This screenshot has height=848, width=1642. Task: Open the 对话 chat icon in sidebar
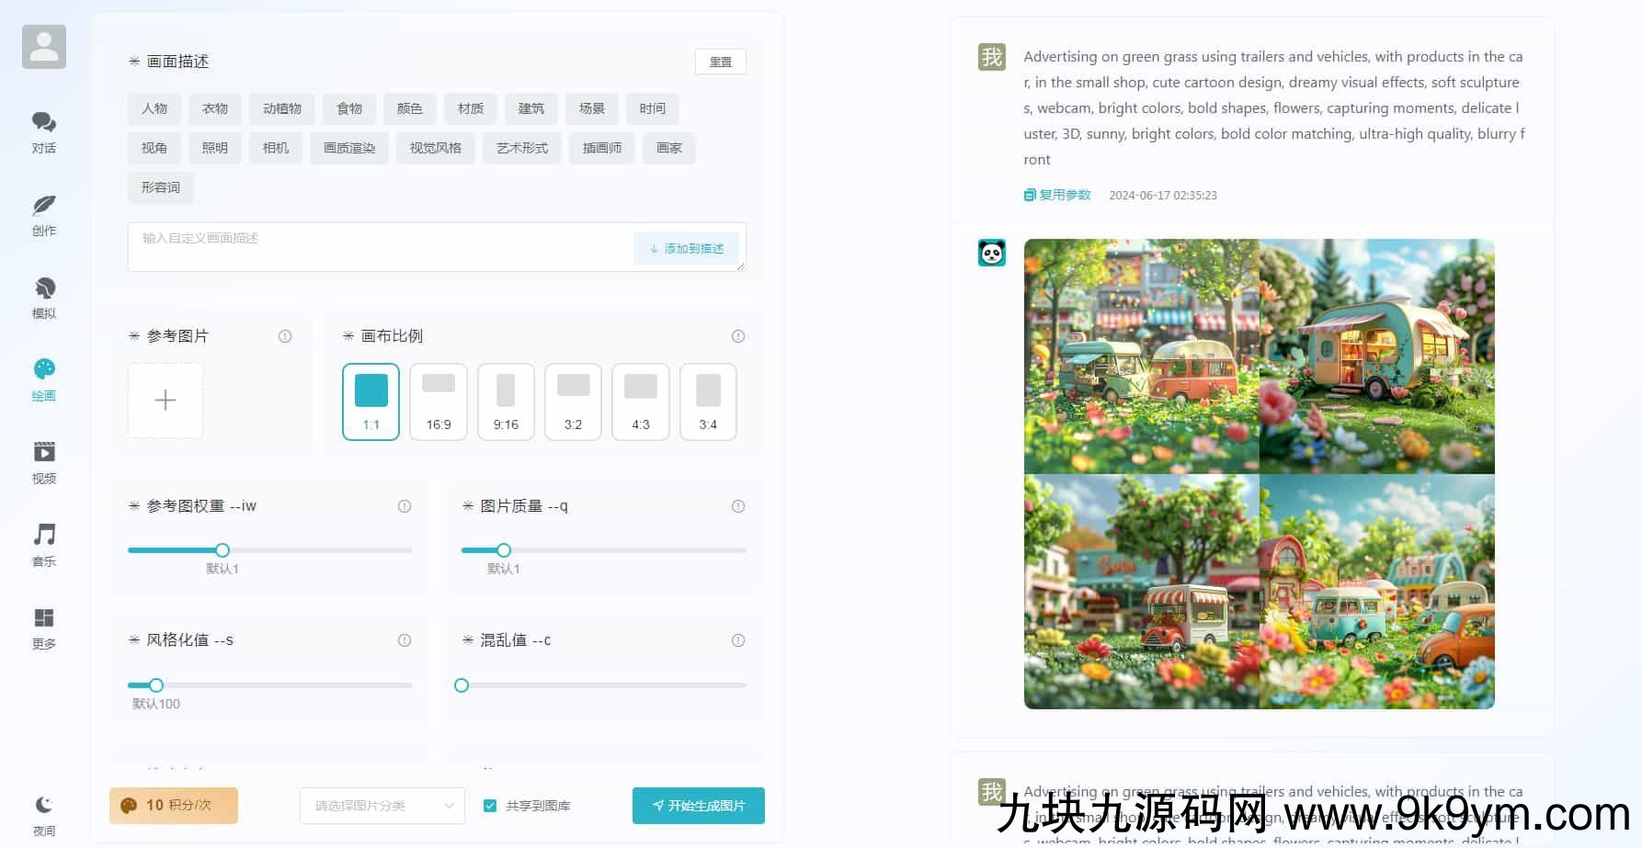43,123
